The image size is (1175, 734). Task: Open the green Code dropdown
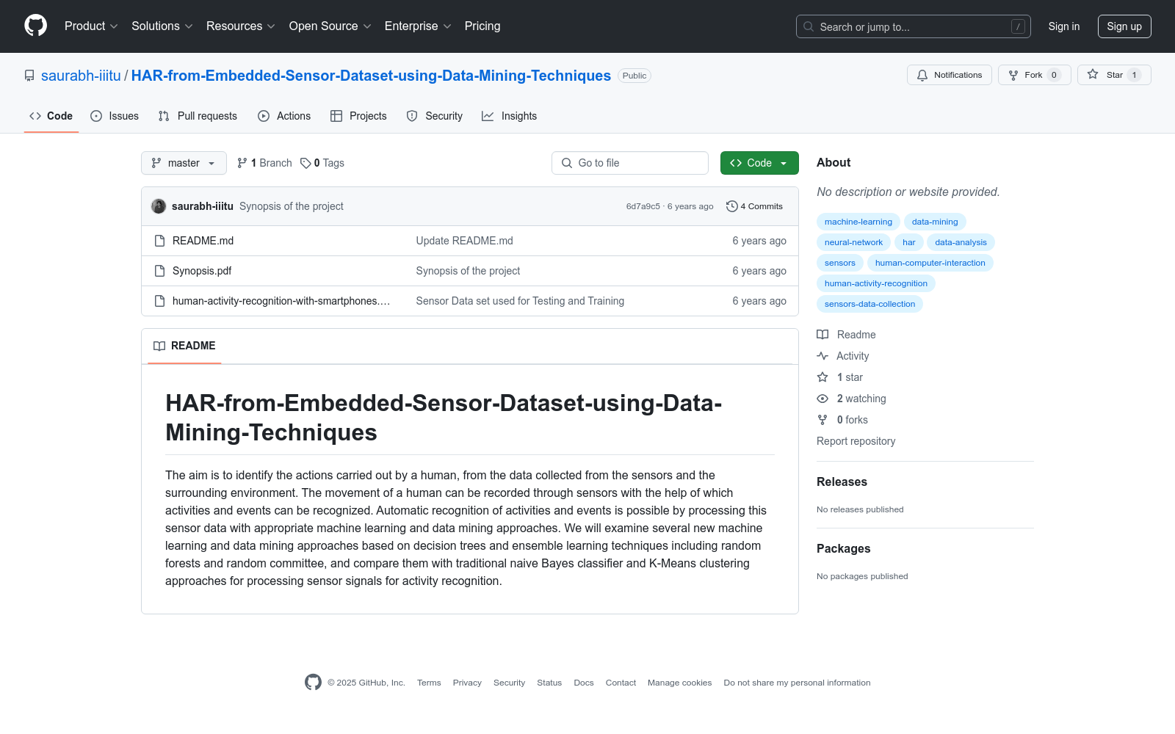click(759, 163)
